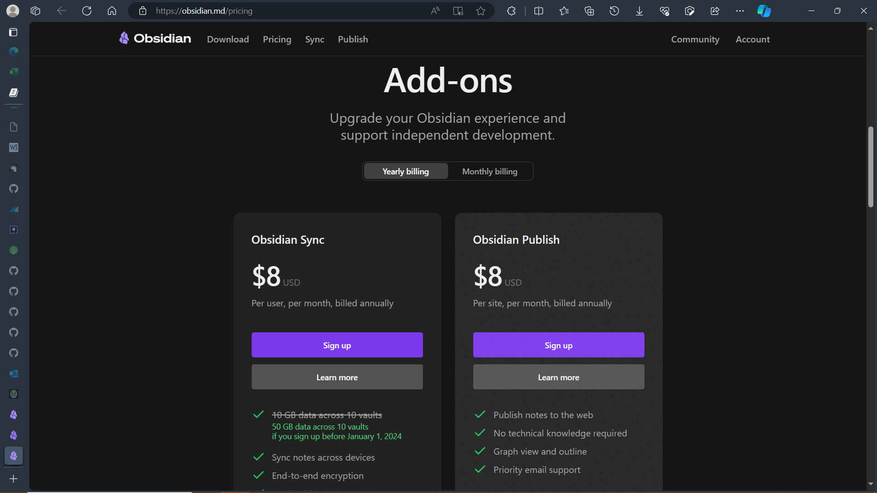Toggle split screen icon
This screenshot has height=493, width=877.
coord(539,11)
